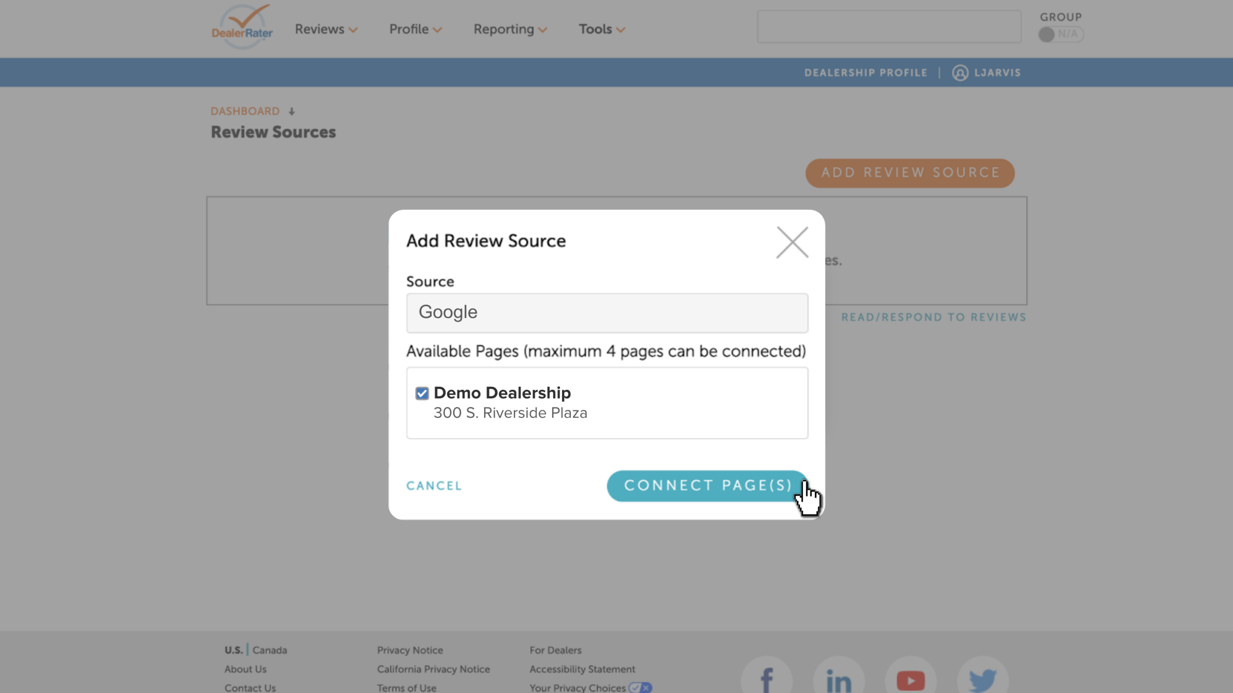
Task: Click the DealerRater logo
Action: pos(242,27)
